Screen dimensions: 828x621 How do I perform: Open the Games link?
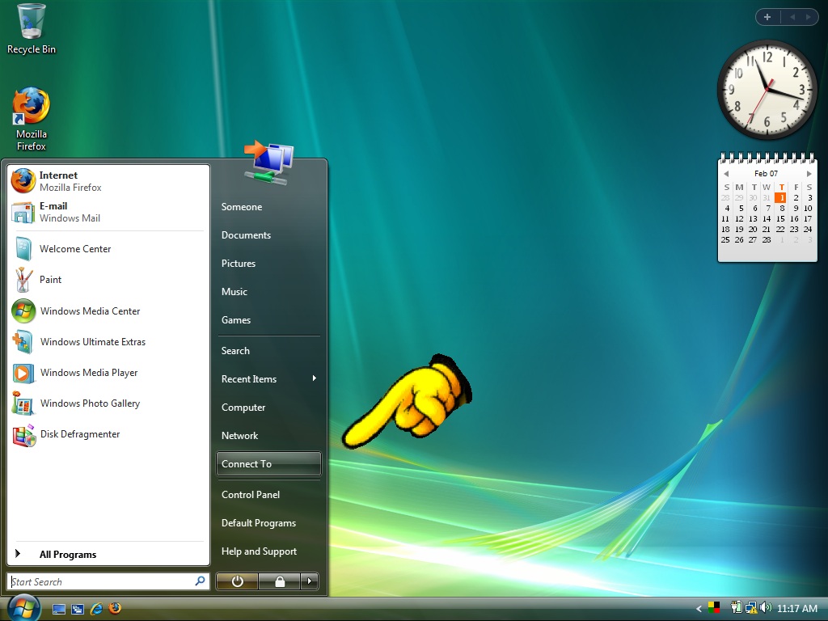[236, 320]
